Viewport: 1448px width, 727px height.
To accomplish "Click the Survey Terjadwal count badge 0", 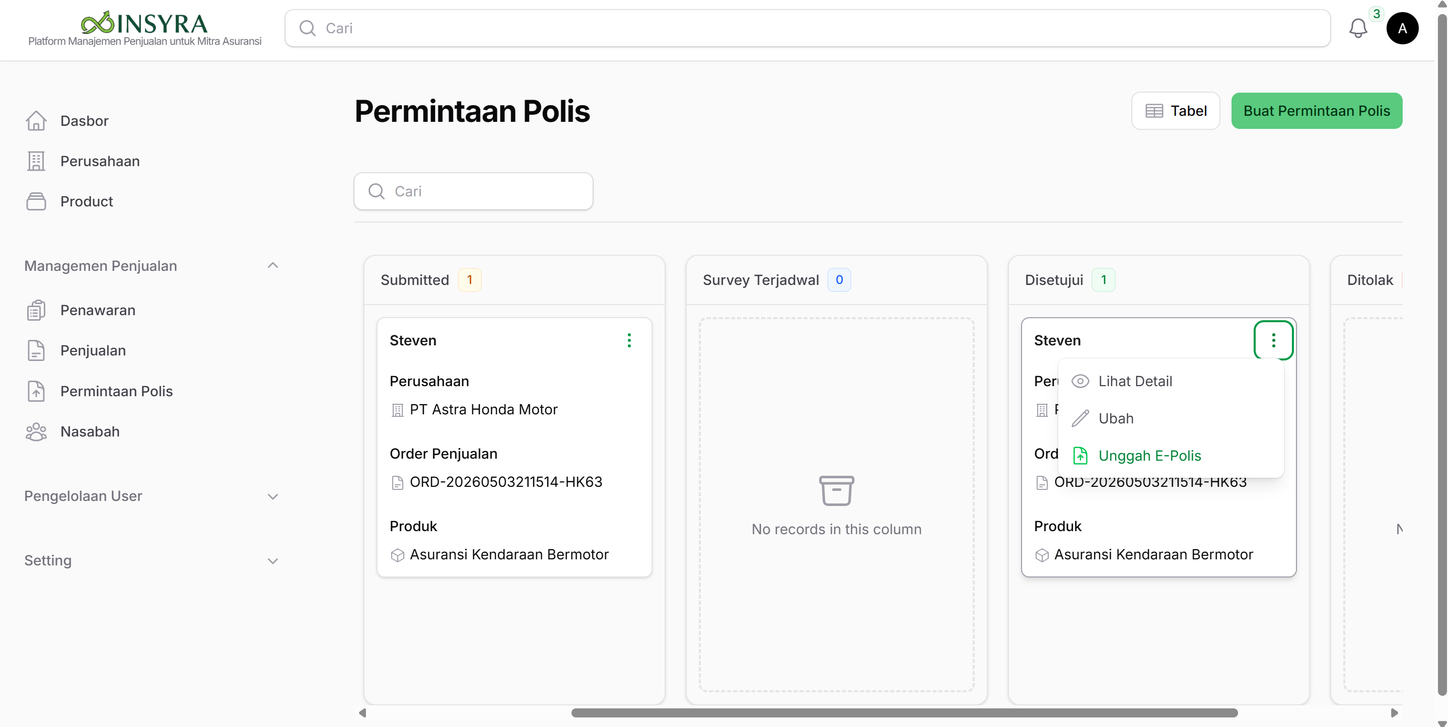I will 839,280.
